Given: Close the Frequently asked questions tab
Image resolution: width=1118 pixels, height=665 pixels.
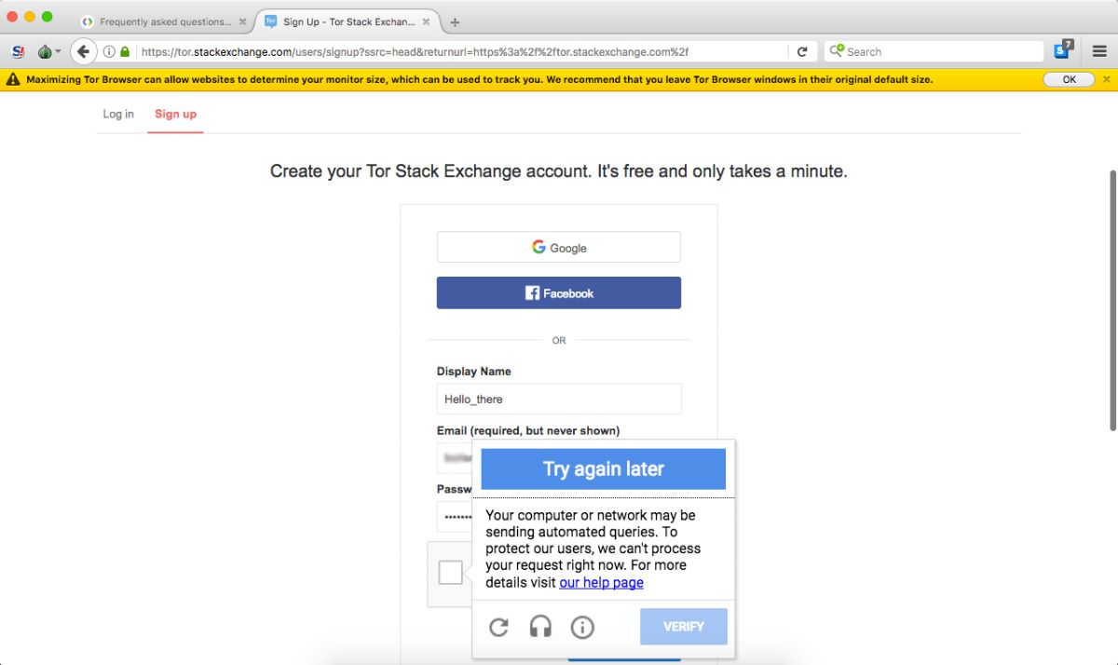Looking at the screenshot, I should pyautogui.click(x=243, y=21).
